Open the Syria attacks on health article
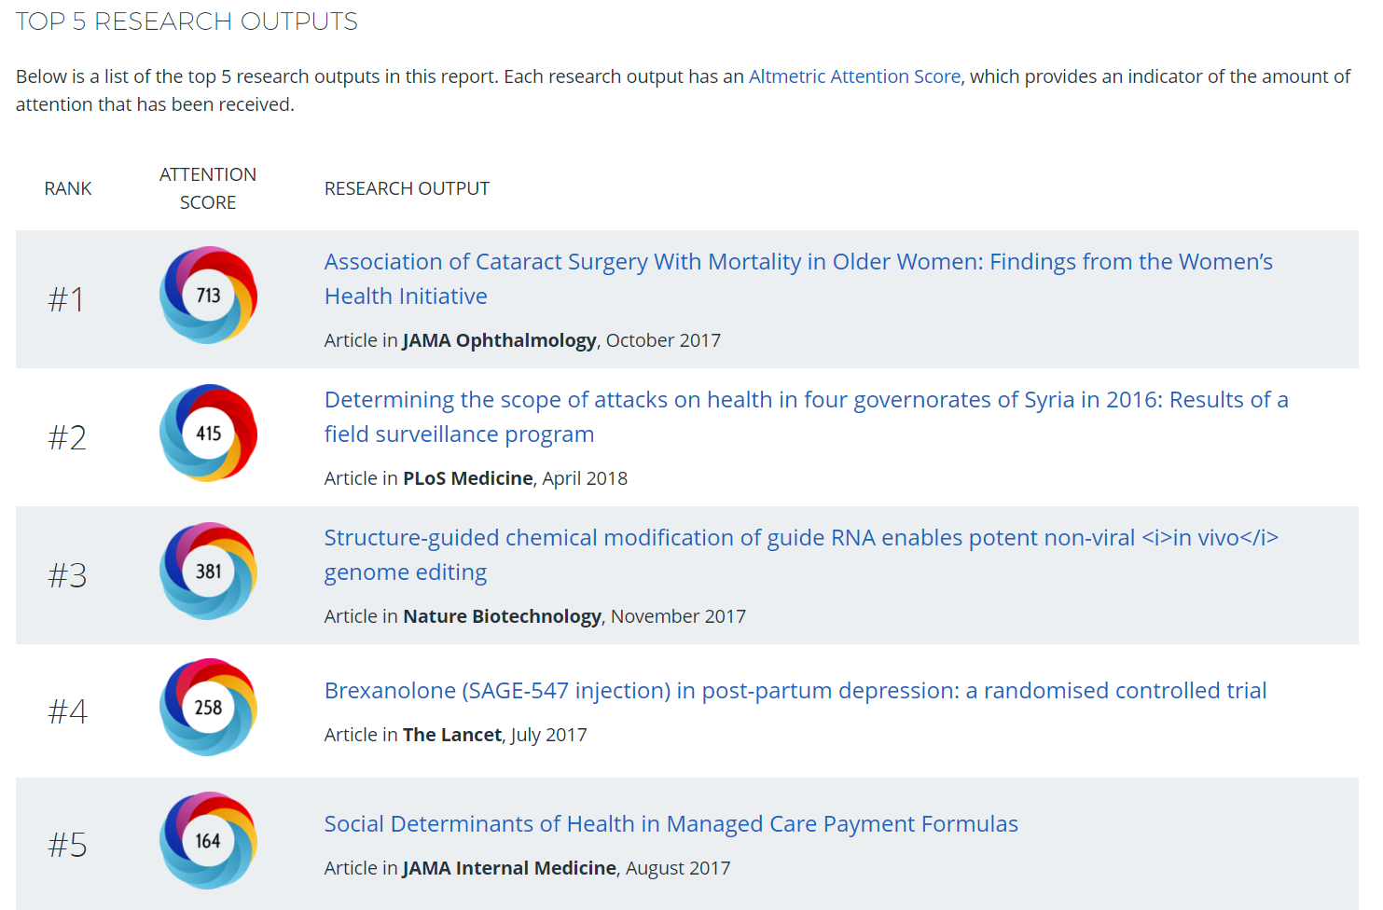This screenshot has width=1383, height=910. [x=805, y=400]
